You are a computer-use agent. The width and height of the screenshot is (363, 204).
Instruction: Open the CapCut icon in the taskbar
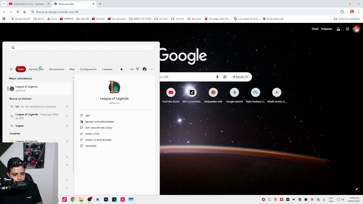click(98, 199)
